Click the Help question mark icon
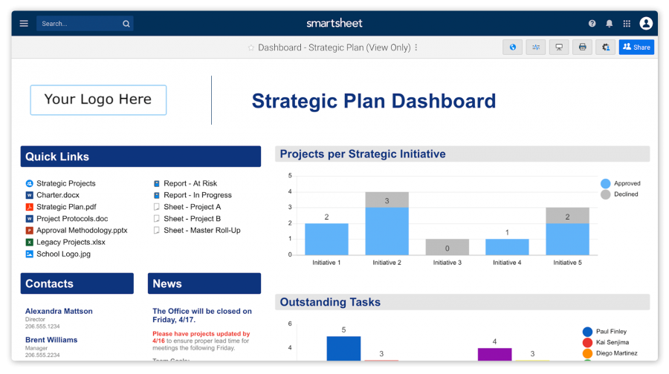 tap(592, 24)
